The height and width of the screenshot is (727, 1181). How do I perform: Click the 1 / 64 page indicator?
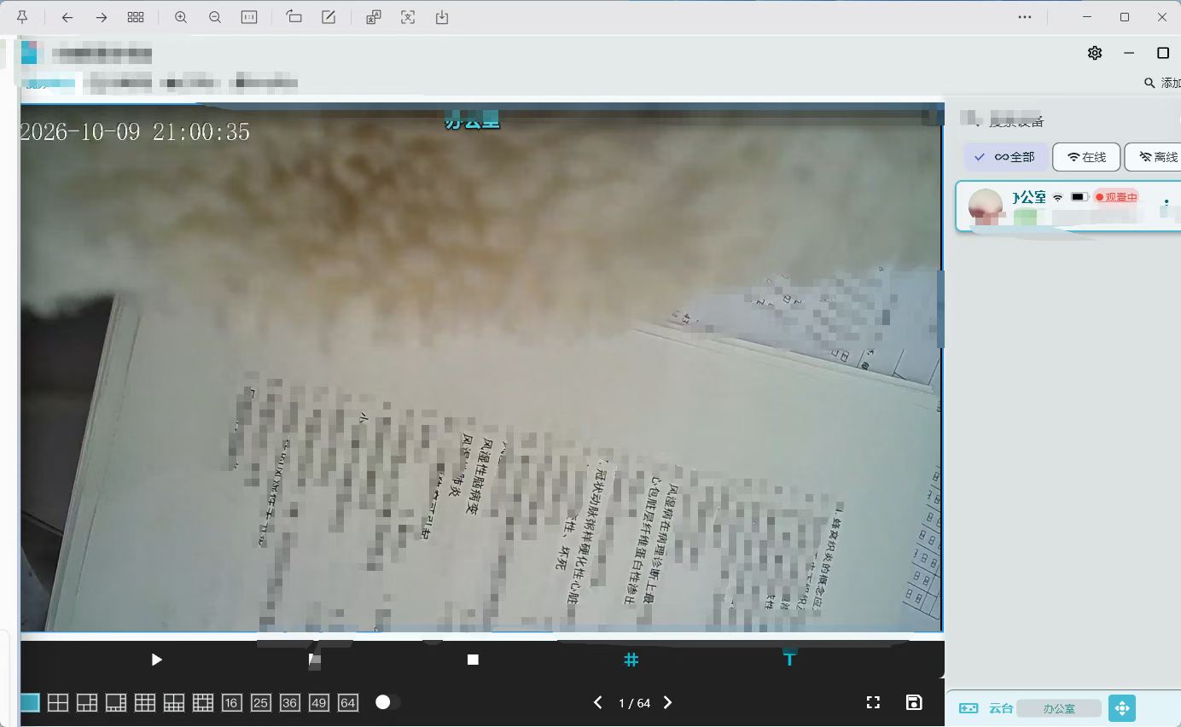pyautogui.click(x=634, y=703)
